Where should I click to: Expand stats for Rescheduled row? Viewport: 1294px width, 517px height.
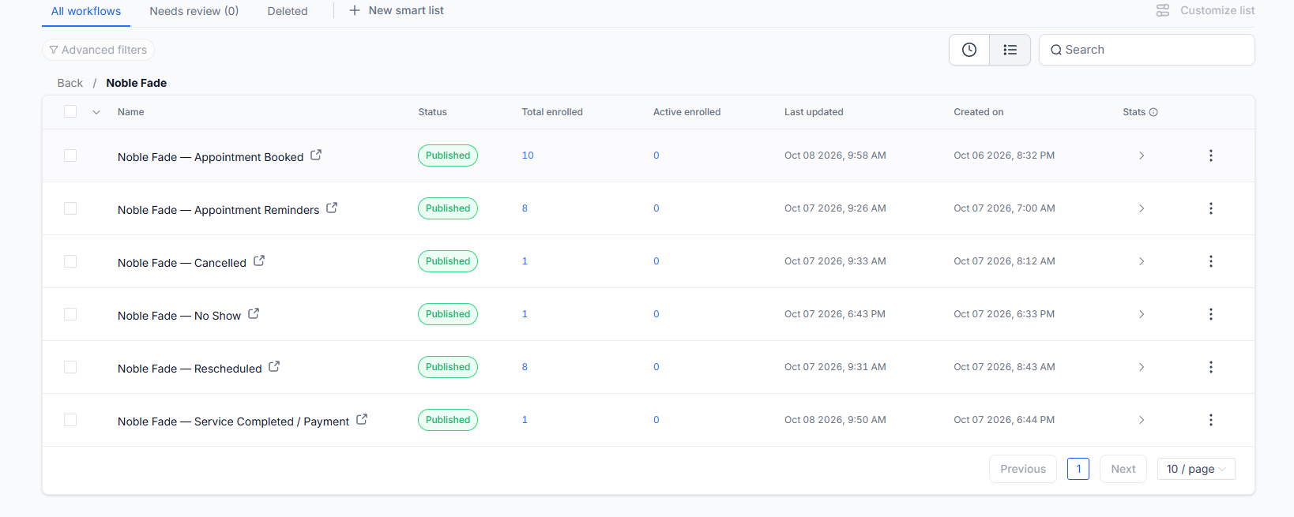(1142, 367)
